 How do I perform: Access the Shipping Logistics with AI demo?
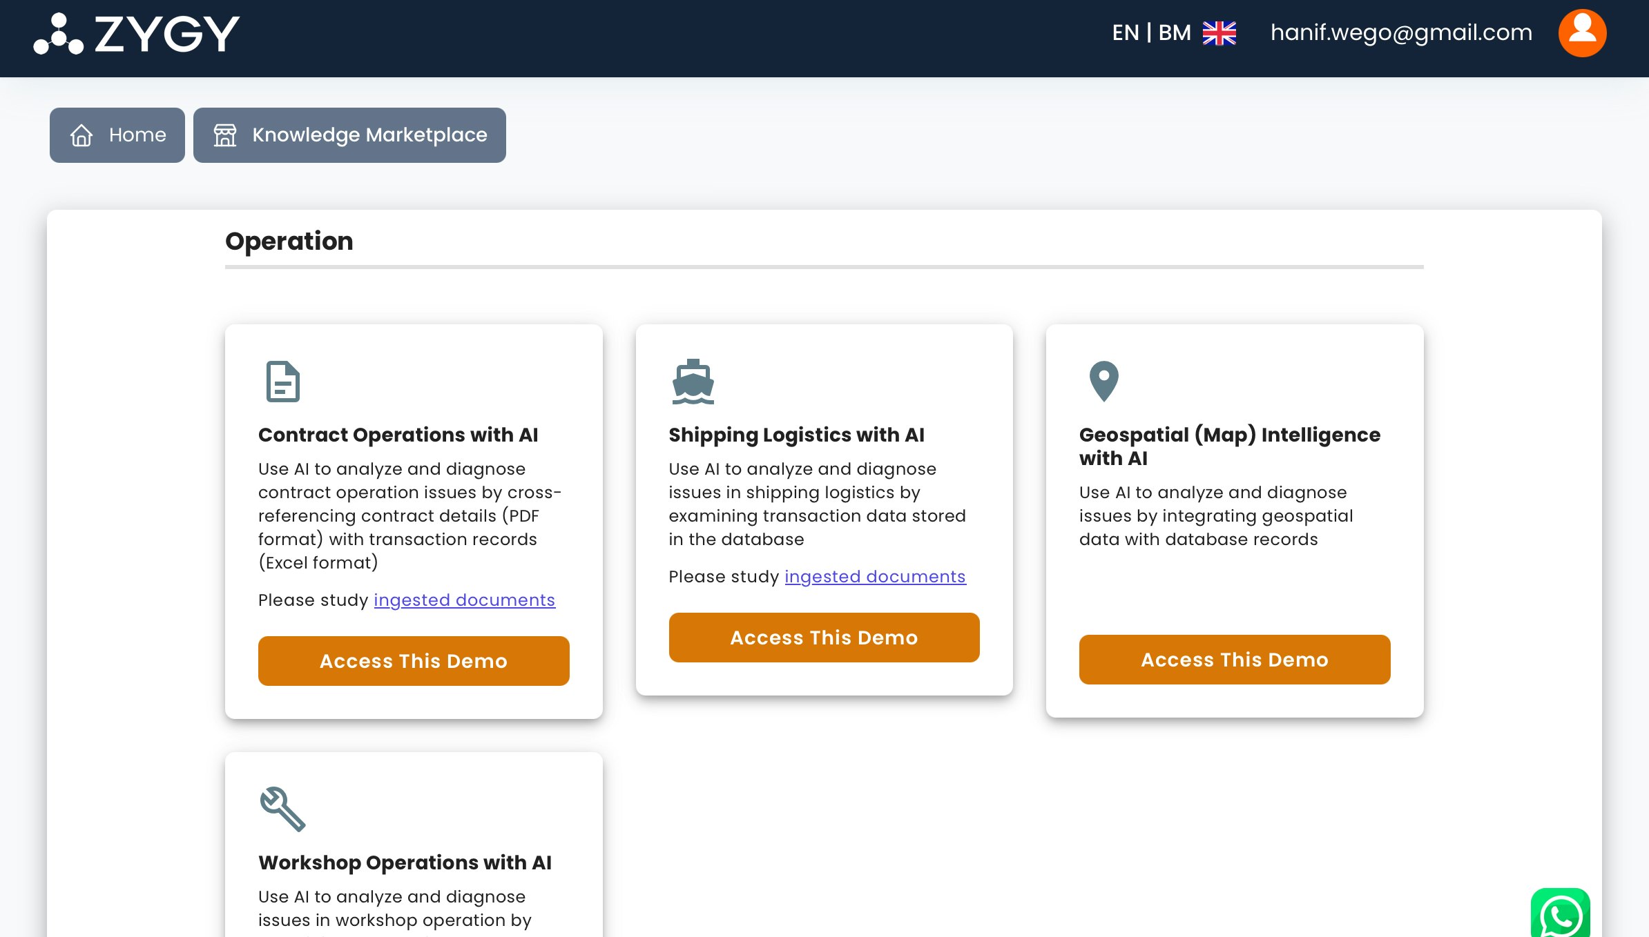click(823, 637)
